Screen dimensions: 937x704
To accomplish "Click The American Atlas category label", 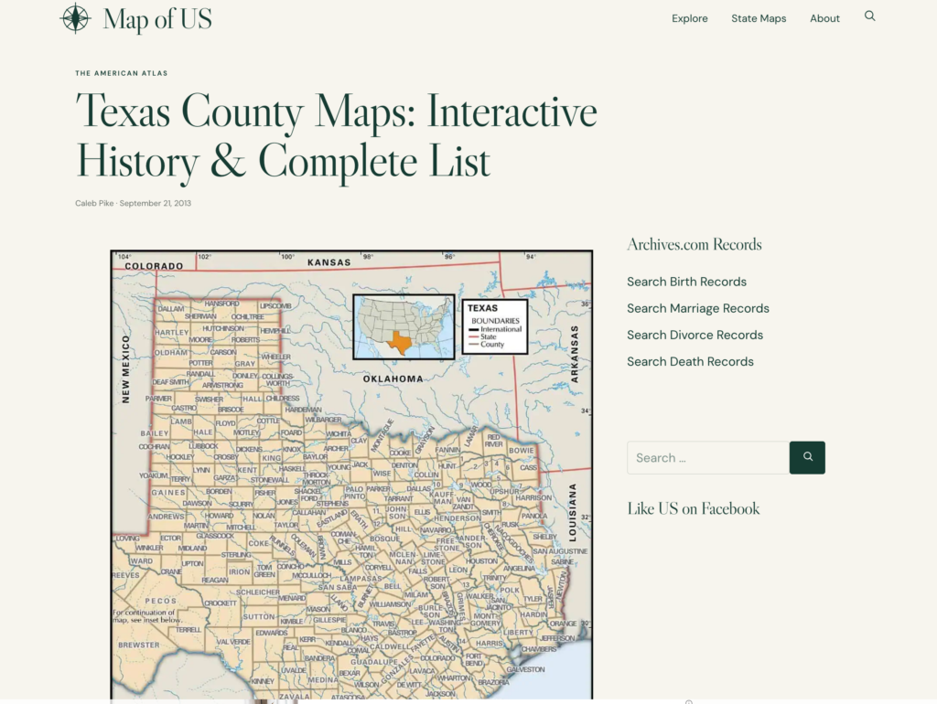I will (x=122, y=73).
